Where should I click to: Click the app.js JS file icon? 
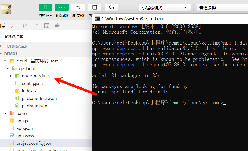click(12, 121)
